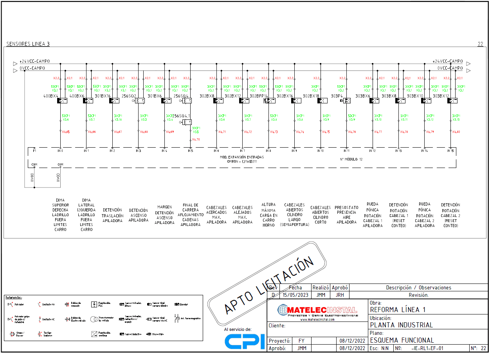The width and height of the screenshot is (490, 354).
Task: Click the 256SQ4.1 limit switch symbol
Action: (187, 122)
